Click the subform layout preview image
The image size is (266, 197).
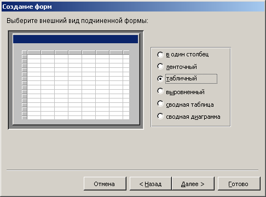tap(76, 80)
